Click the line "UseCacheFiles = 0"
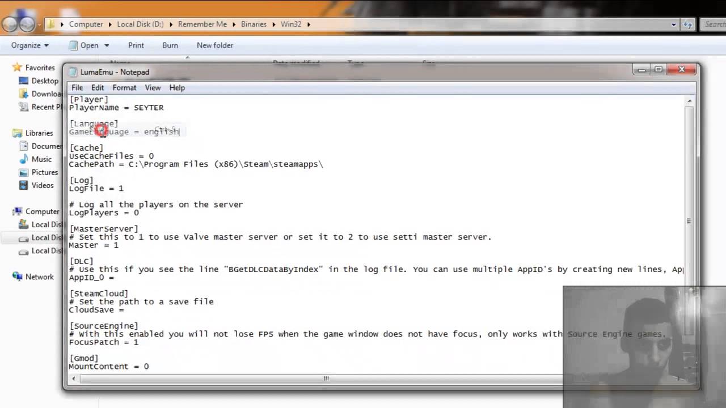Screen dimensions: 726x408 [111, 156]
